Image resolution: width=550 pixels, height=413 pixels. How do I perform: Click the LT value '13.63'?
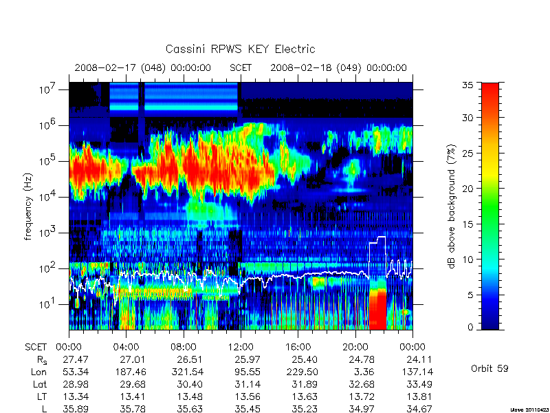tap(305, 397)
